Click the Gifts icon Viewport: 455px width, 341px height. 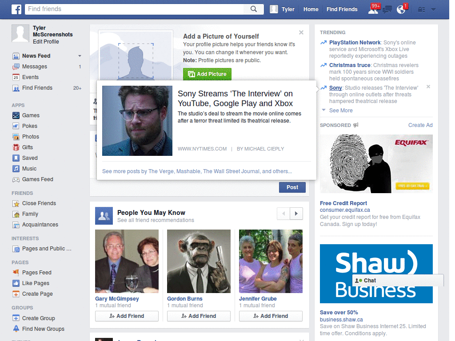point(16,147)
